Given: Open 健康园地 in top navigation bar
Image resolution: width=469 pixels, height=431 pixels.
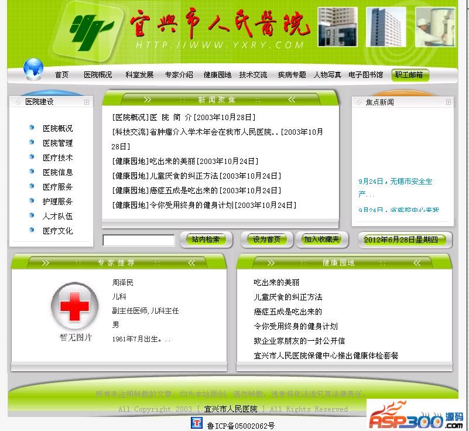Looking at the screenshot, I should pyautogui.click(x=217, y=75).
